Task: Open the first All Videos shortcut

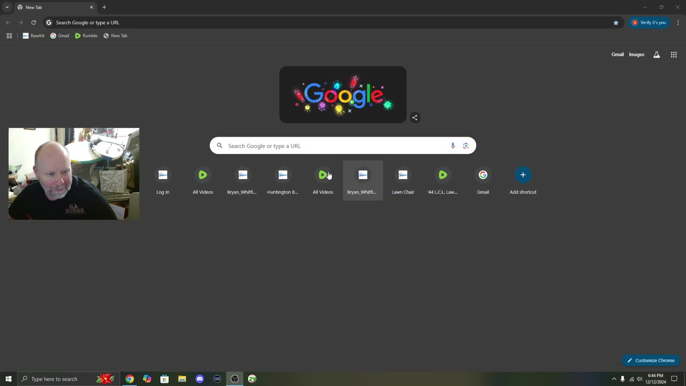Action: coord(203,181)
